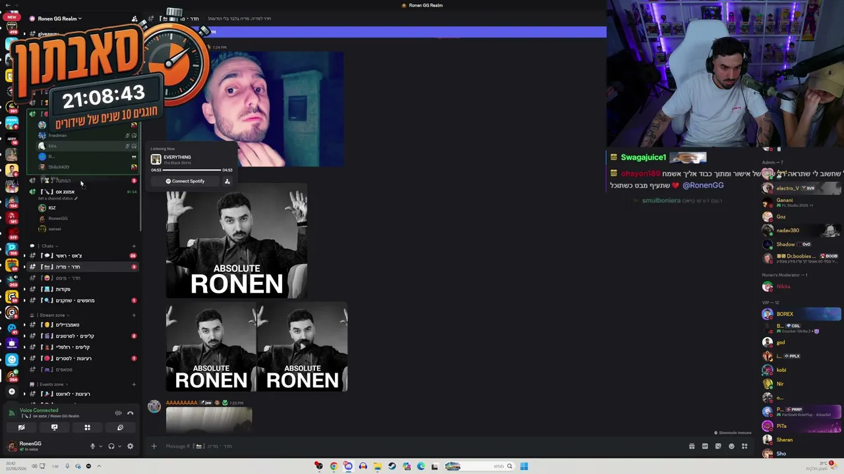
Task: Expand threads arrow for קליפים · לסרטונים channel
Action: 24,336
